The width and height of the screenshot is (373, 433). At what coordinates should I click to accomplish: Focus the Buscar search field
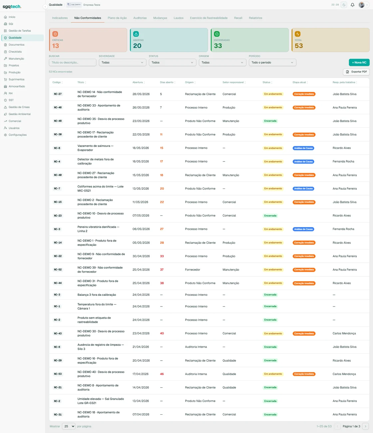tap(73, 63)
